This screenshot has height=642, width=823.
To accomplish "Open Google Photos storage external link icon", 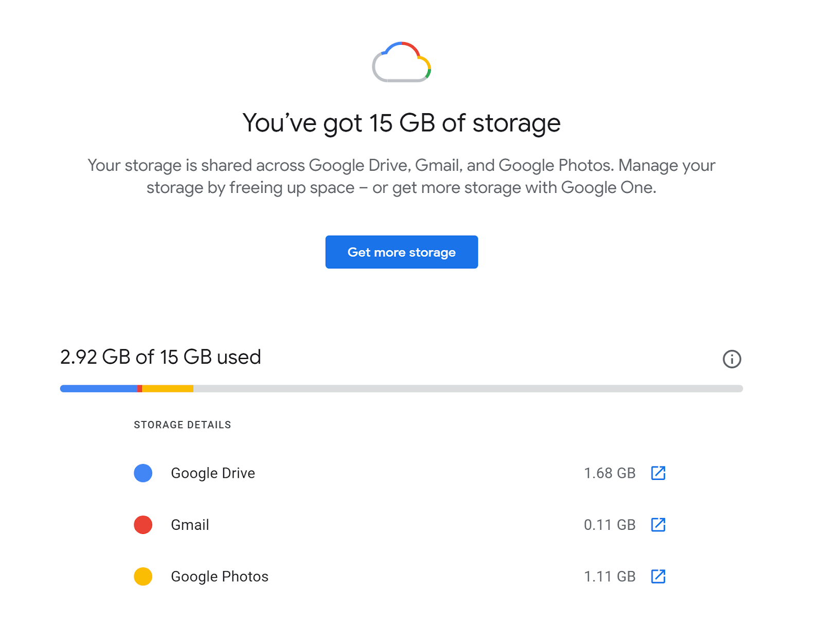I will click(x=658, y=576).
